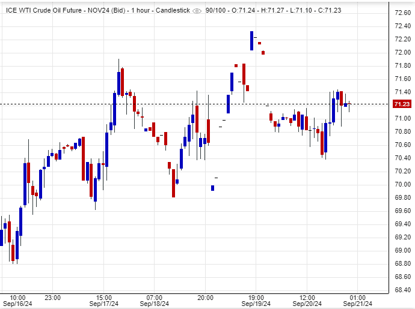
Task: Select the Sep/17/24 date marker
Action: (x=103, y=304)
